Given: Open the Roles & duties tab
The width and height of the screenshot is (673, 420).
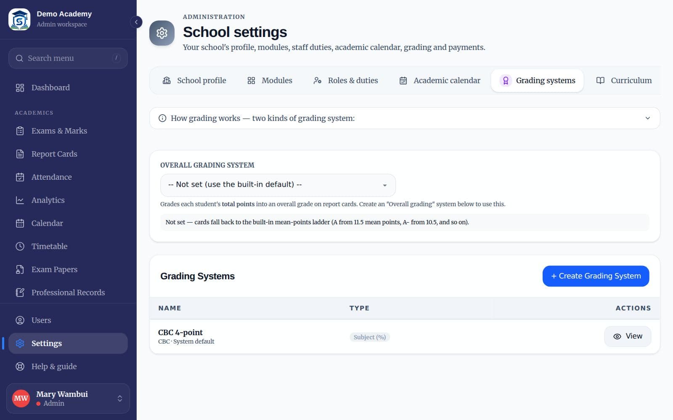Looking at the screenshot, I should coord(346,81).
